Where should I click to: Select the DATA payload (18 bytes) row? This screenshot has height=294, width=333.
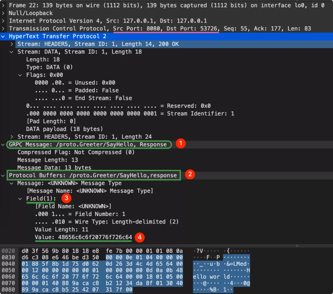(64, 129)
